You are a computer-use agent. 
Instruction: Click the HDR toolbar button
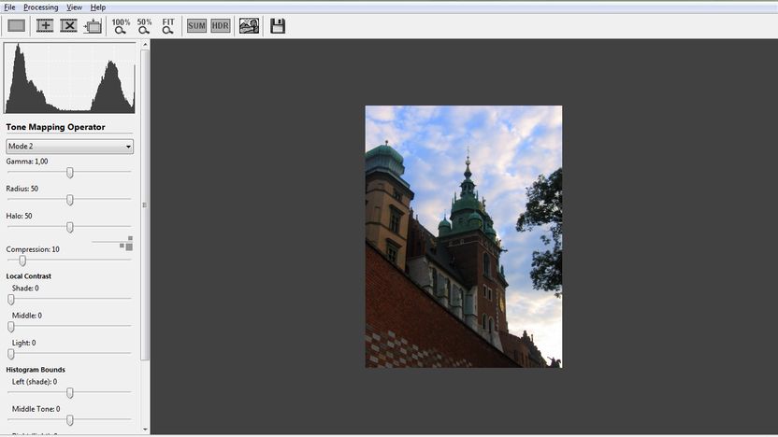coord(221,26)
